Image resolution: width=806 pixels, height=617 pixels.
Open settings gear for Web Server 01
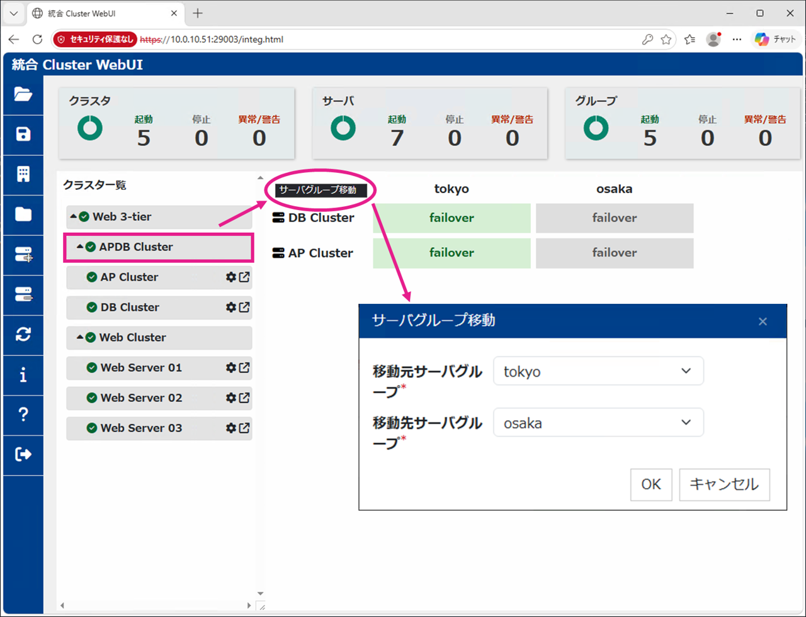click(231, 367)
